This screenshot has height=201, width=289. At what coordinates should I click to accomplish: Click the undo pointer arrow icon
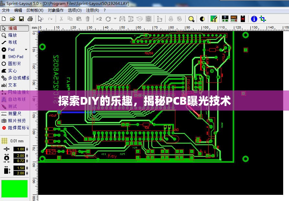(40, 19)
